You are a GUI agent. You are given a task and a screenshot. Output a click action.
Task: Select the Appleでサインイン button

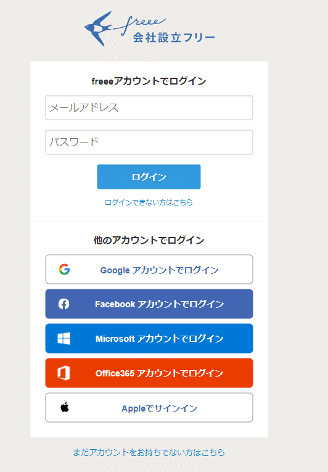click(x=149, y=408)
